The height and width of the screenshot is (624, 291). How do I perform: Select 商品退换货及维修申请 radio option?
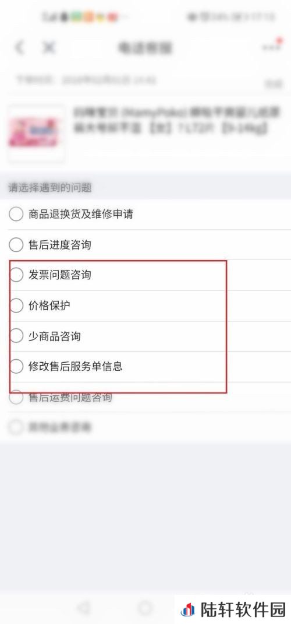[145, 215]
